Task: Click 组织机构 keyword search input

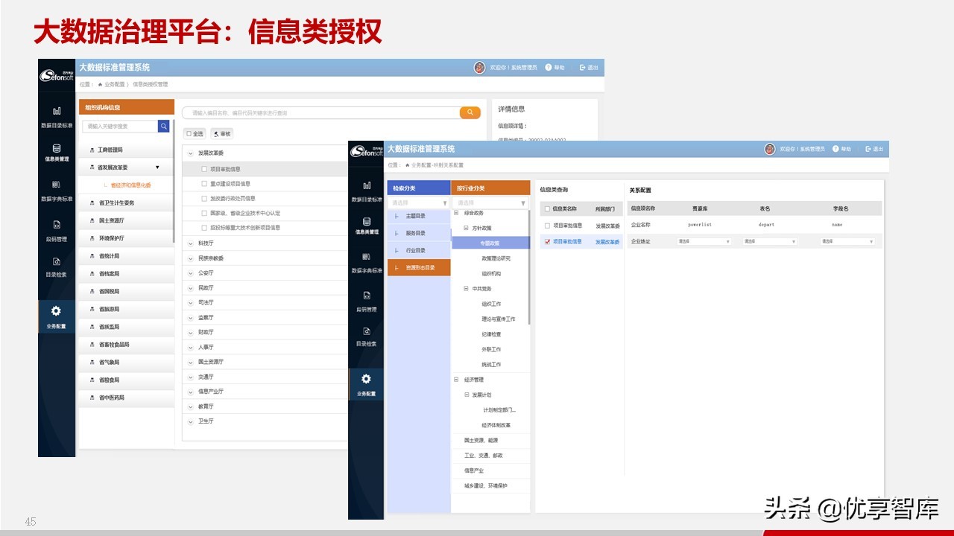Action: [x=120, y=127]
